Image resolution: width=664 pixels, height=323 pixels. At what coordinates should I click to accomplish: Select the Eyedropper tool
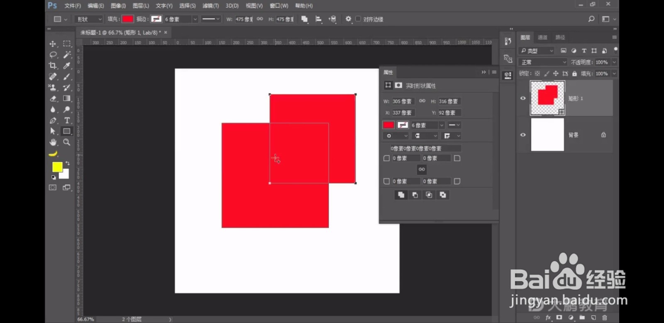pos(66,65)
